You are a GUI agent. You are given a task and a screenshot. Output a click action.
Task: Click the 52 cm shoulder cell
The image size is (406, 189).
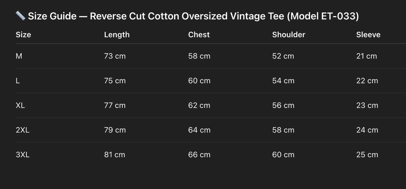pos(283,56)
